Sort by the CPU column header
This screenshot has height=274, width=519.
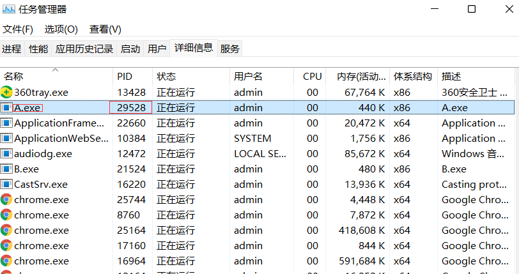[x=312, y=76]
